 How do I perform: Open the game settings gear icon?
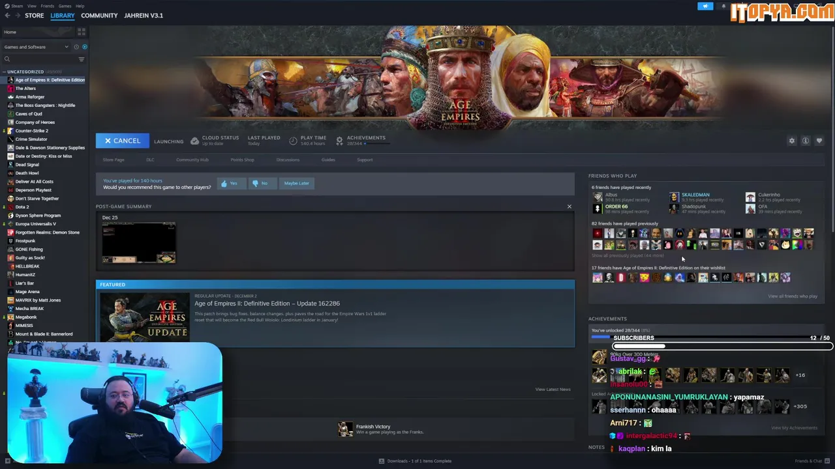(792, 141)
